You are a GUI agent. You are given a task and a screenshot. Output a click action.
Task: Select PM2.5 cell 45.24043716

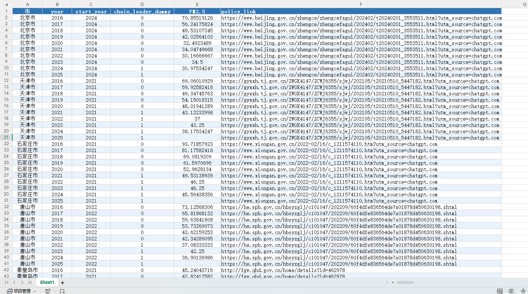pos(197,270)
